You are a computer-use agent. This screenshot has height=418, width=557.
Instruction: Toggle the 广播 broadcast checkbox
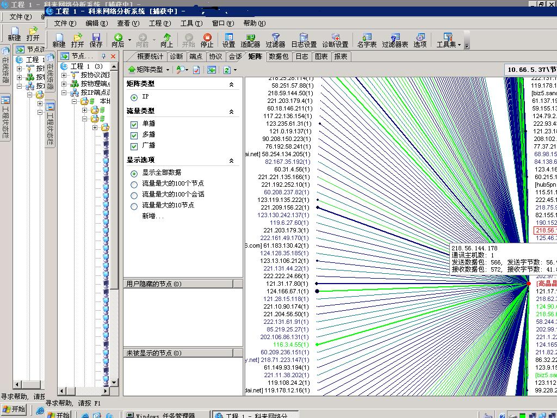pyautogui.click(x=134, y=146)
